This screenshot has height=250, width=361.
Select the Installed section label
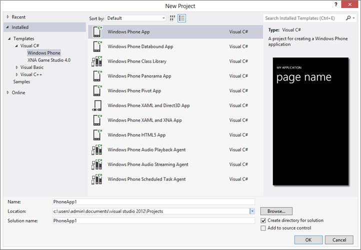click(x=20, y=27)
